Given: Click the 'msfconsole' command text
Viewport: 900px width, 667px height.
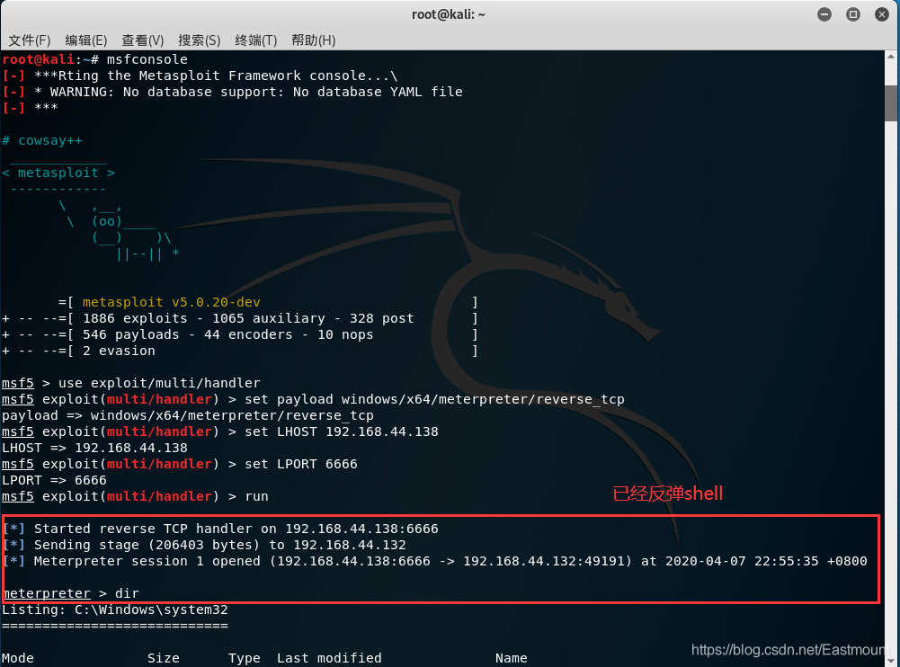Looking at the screenshot, I should click(147, 59).
